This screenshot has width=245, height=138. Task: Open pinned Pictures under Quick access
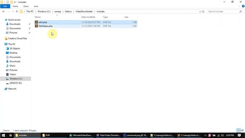(13, 33)
